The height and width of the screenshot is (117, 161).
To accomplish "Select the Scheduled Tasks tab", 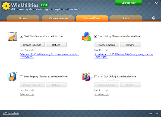I will click(x=92, y=18).
